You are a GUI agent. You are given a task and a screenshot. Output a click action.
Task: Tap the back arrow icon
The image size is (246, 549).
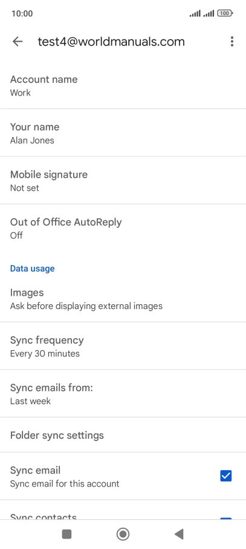[17, 42]
